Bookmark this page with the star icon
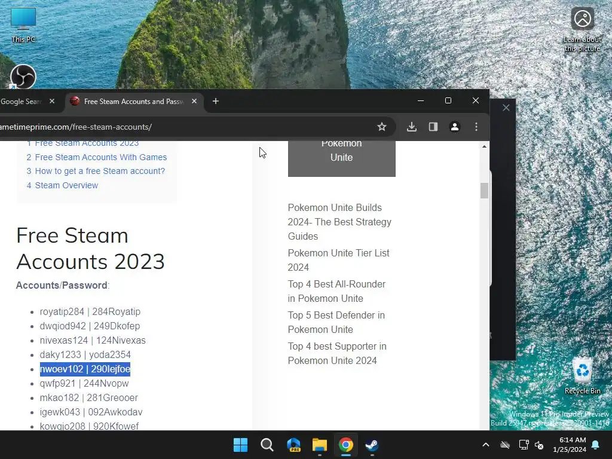The image size is (612, 459). click(x=382, y=127)
